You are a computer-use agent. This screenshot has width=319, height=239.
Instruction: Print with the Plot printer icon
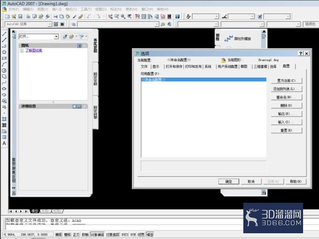click(x=28, y=16)
